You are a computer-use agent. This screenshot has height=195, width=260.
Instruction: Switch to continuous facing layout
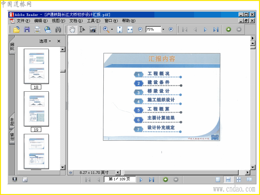[x=239, y=180]
